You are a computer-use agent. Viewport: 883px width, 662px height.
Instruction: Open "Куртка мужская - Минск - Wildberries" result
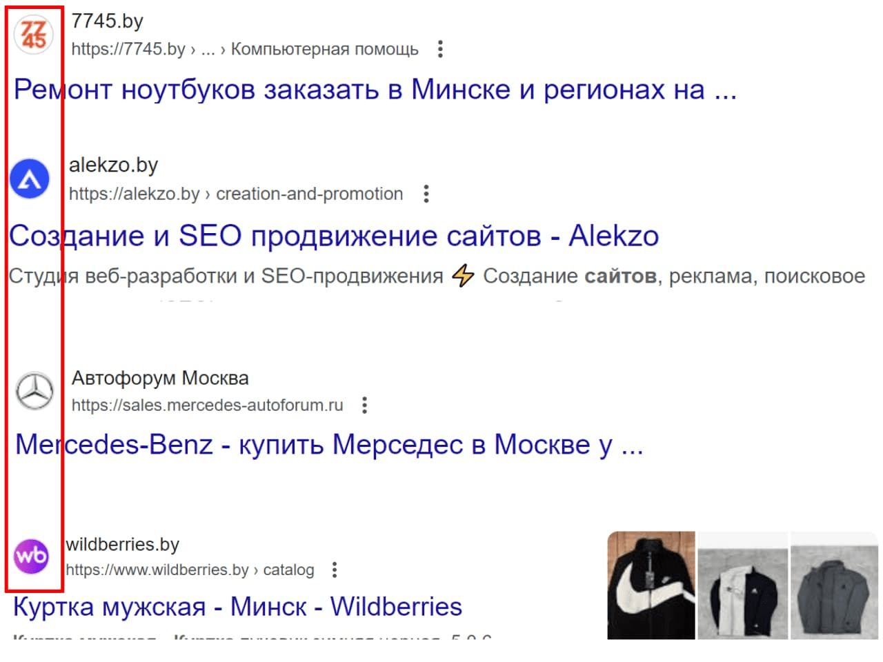click(x=237, y=607)
